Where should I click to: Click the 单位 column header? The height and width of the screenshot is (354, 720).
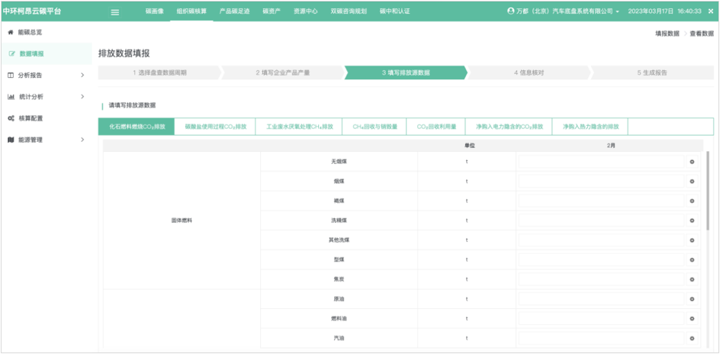[x=469, y=146]
